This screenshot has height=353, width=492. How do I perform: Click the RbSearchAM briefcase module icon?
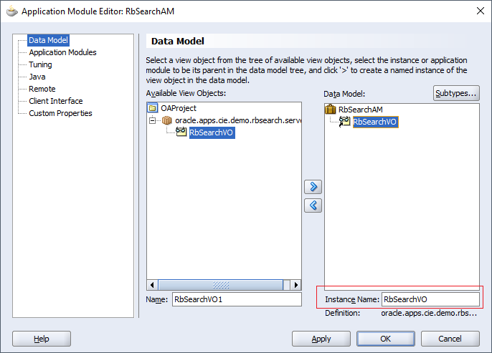[x=330, y=110]
